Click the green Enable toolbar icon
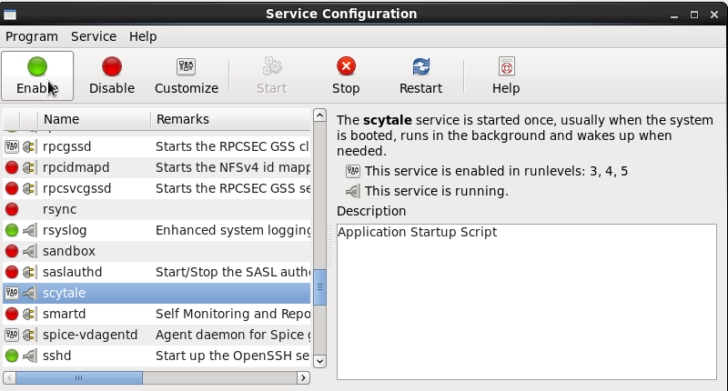 click(37, 66)
